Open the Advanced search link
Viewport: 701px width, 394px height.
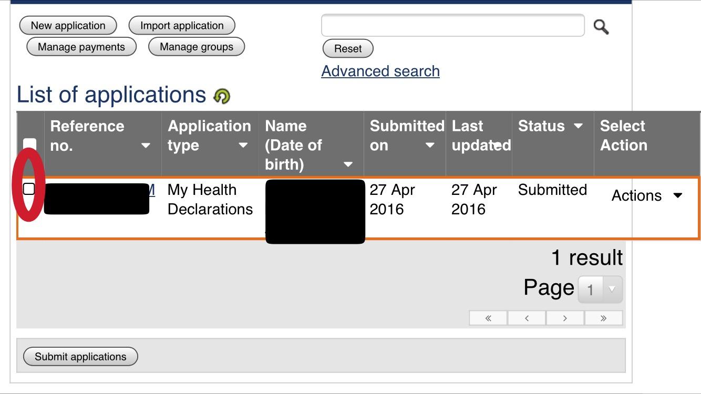(380, 71)
